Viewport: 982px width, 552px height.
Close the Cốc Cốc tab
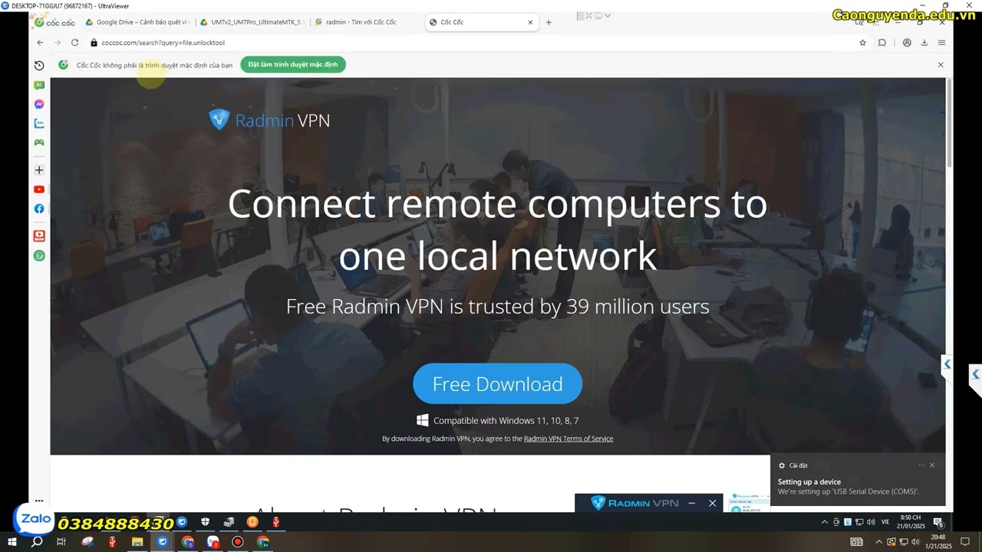(530, 22)
